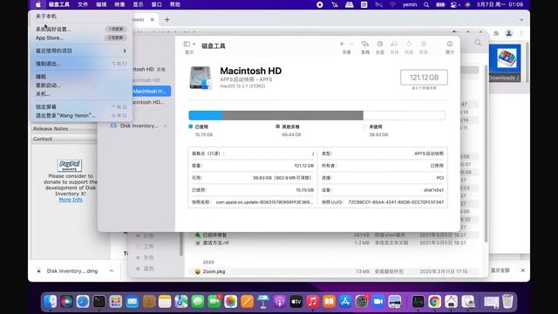Select Disk Inventory volume in sidebar
Image resolution: width=558 pixels, height=314 pixels.
click(x=139, y=126)
